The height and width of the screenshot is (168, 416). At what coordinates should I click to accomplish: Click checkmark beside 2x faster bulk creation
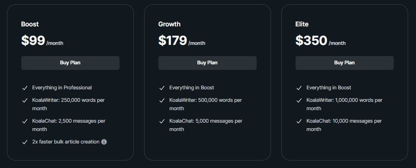pos(25,142)
